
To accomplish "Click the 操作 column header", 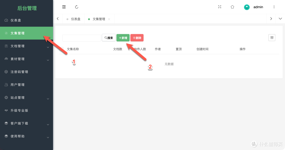I will click(243, 49).
